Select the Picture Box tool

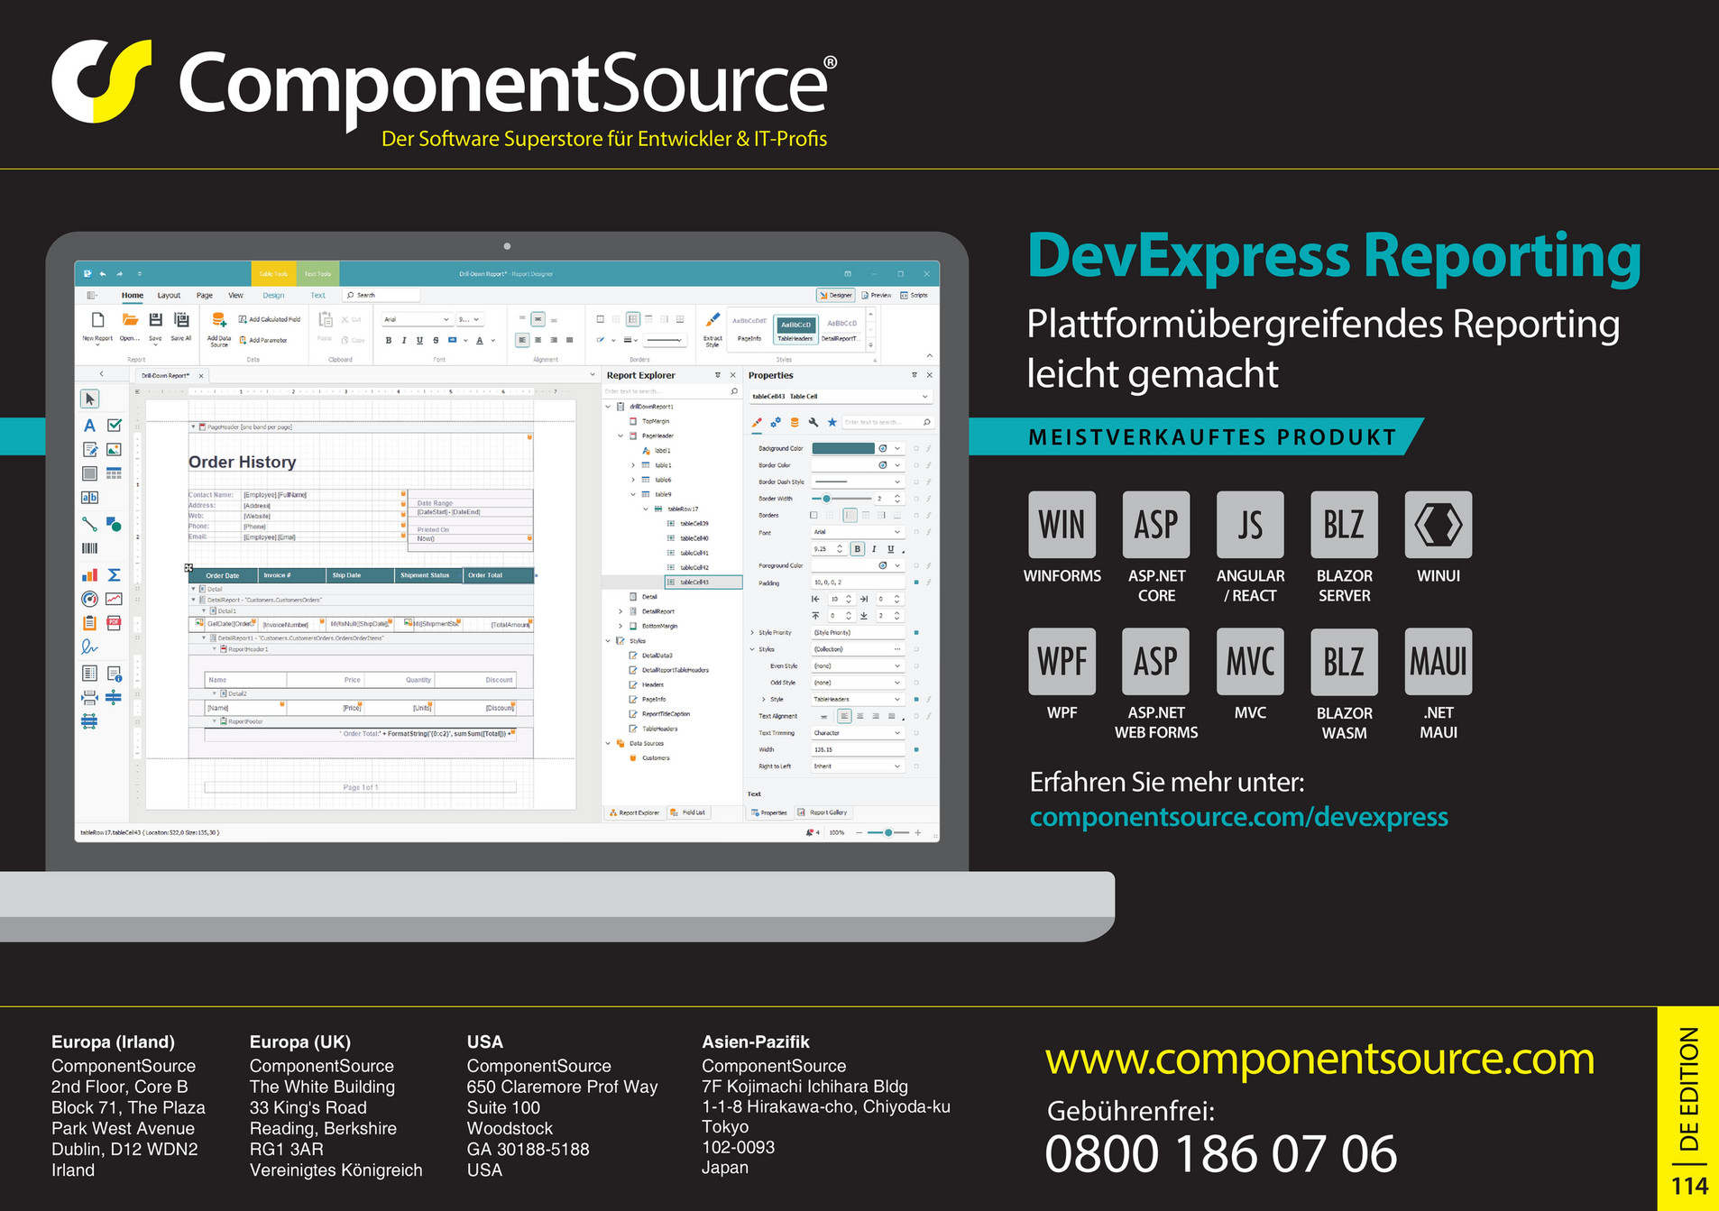[x=114, y=448]
